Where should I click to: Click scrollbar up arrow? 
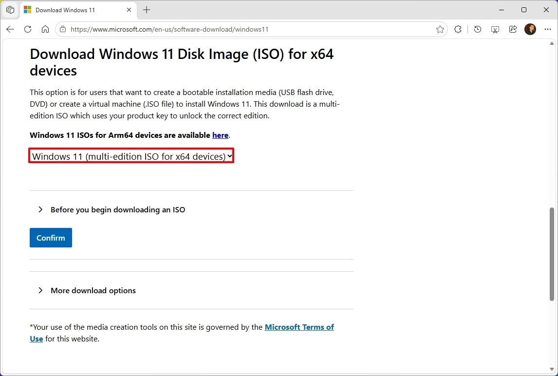552,43
